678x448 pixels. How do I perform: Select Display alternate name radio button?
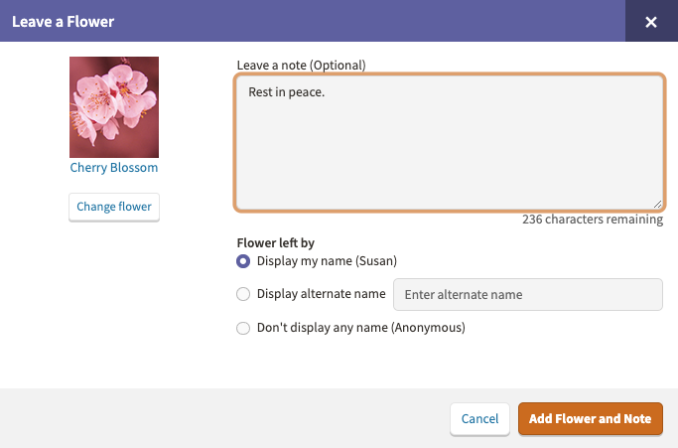point(243,294)
